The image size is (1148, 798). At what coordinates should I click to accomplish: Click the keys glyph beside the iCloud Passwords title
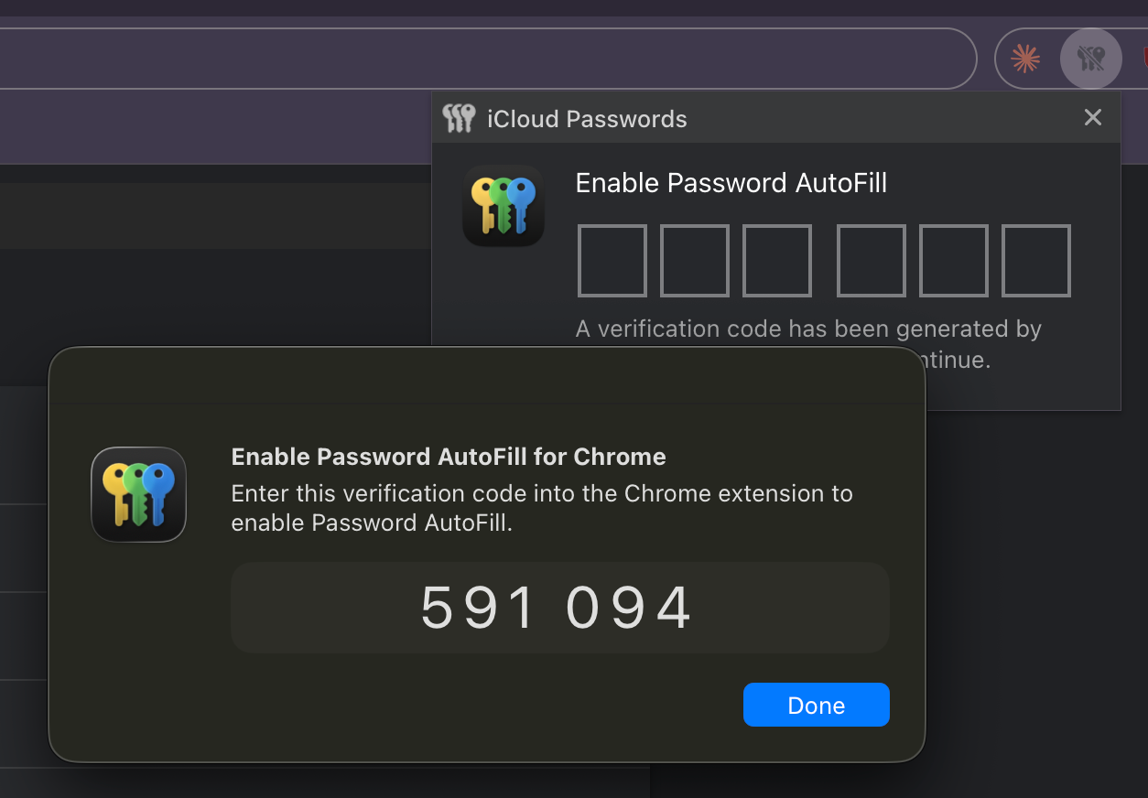click(x=459, y=118)
